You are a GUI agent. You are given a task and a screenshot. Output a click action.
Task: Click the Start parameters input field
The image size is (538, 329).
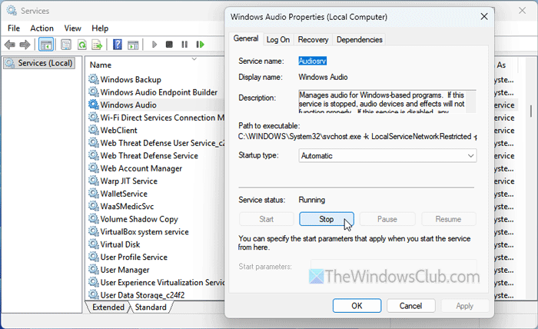point(394,266)
